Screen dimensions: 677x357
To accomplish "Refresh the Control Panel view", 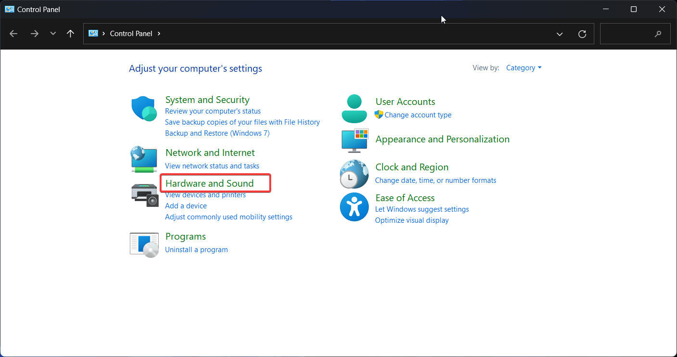I will (x=582, y=34).
